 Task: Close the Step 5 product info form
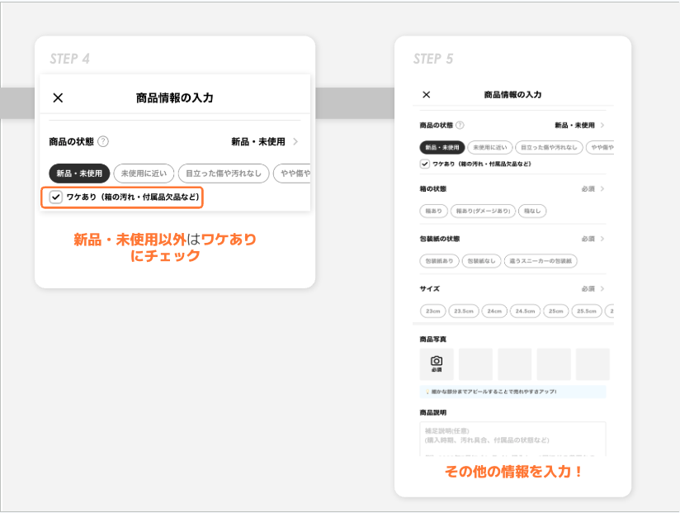(426, 95)
